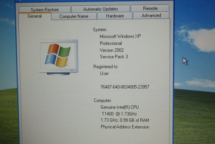Click the 'Microsoft Windows XP' text

tap(120, 36)
